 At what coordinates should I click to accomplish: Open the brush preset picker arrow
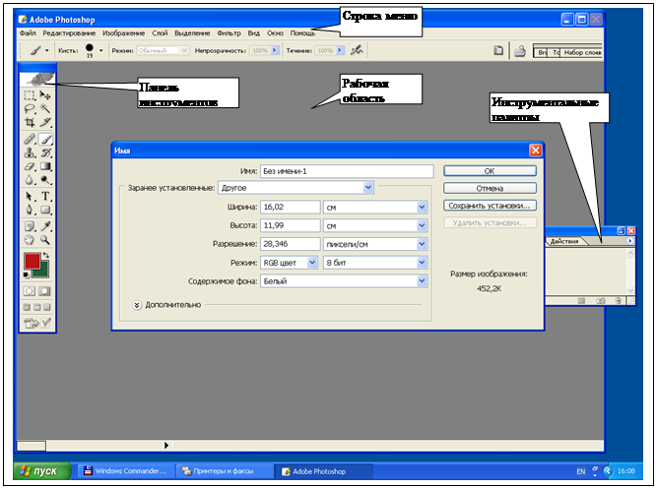[x=100, y=50]
